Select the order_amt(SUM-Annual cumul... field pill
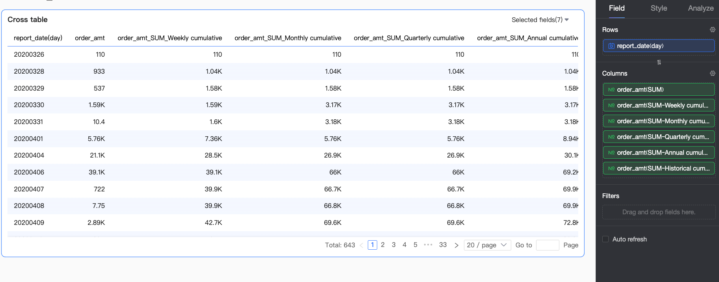Image resolution: width=719 pixels, height=282 pixels. tap(659, 153)
